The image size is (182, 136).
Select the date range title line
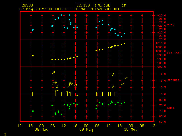(70, 9)
